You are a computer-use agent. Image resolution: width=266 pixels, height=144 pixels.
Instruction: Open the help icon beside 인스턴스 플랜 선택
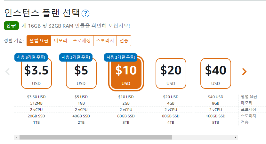[85, 13]
